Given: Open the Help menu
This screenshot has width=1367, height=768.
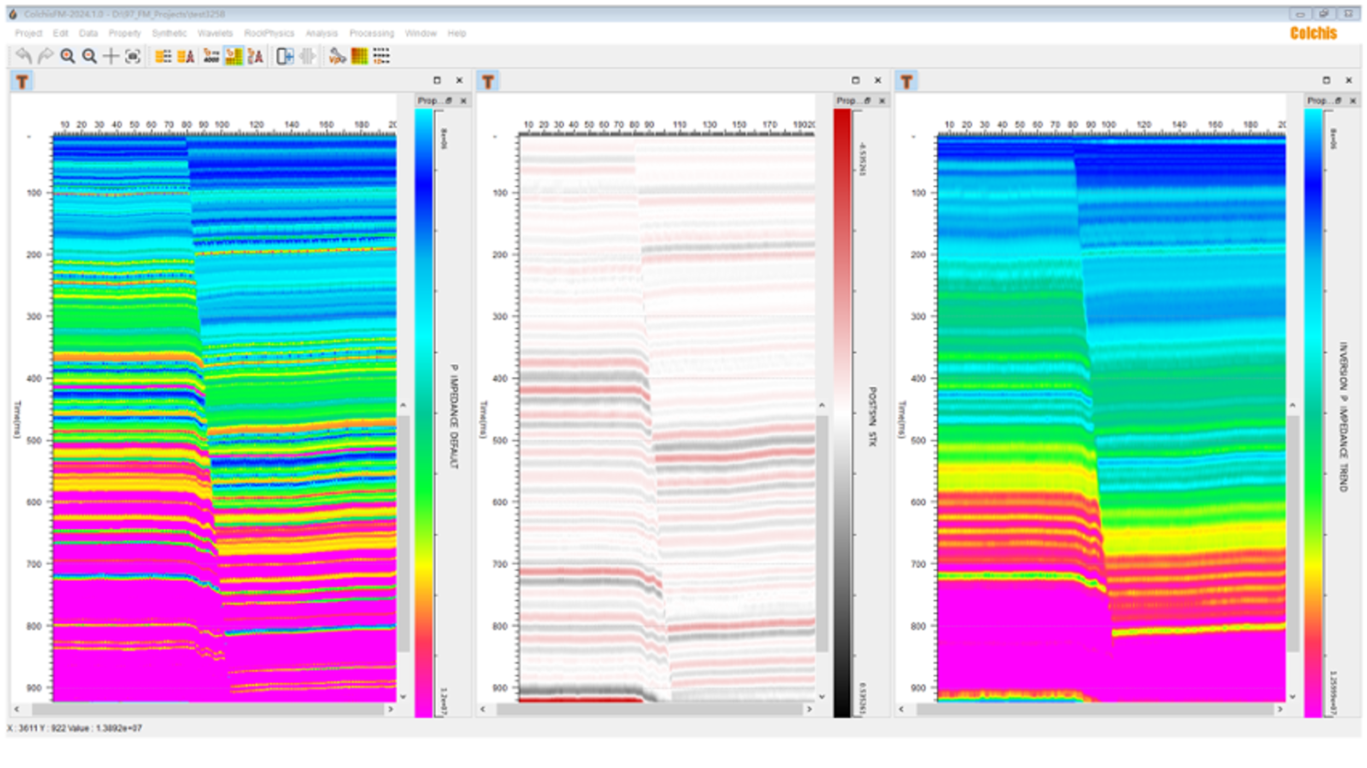Looking at the screenshot, I should (457, 33).
